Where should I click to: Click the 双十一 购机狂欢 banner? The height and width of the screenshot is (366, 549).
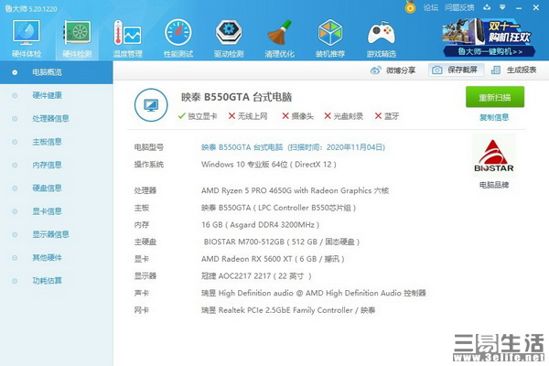pyautogui.click(x=489, y=38)
